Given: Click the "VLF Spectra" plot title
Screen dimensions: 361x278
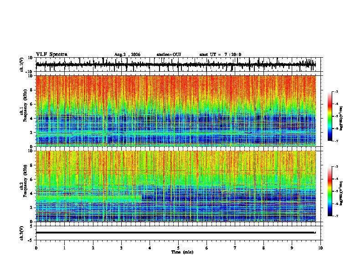Looking at the screenshot, I should click(52, 55).
